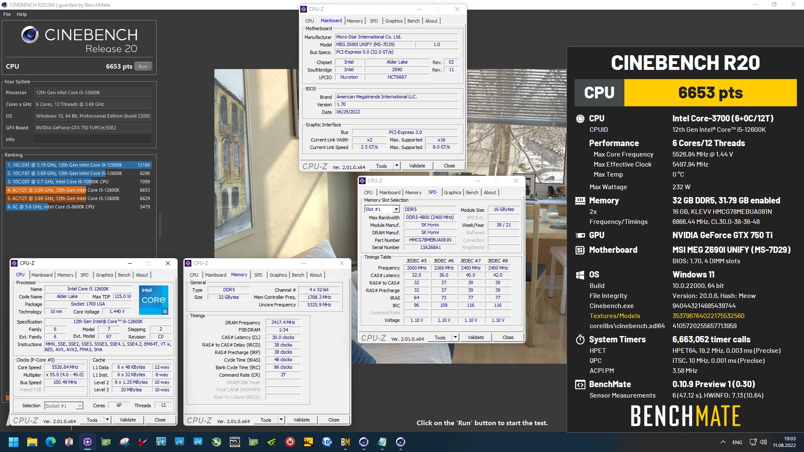Viewport: 804px width, 452px height.
Task: Open the network icon in the system tray
Action: [x=753, y=442]
